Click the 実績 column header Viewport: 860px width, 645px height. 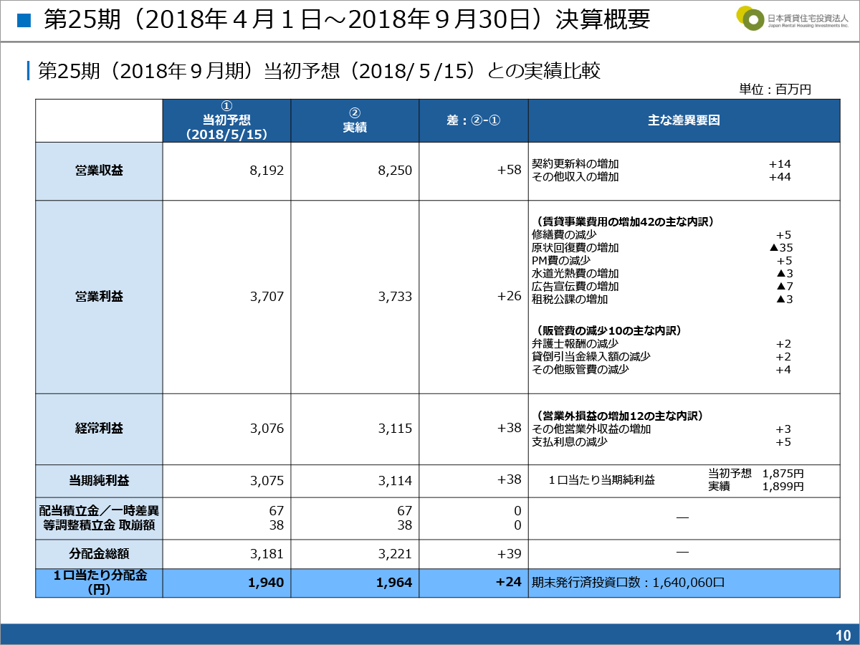tap(355, 120)
